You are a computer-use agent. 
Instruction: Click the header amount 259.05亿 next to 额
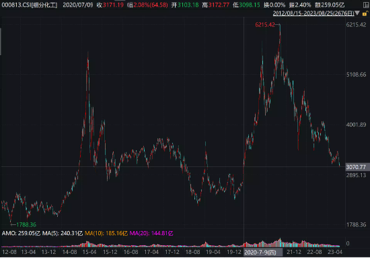(x=334, y=5)
